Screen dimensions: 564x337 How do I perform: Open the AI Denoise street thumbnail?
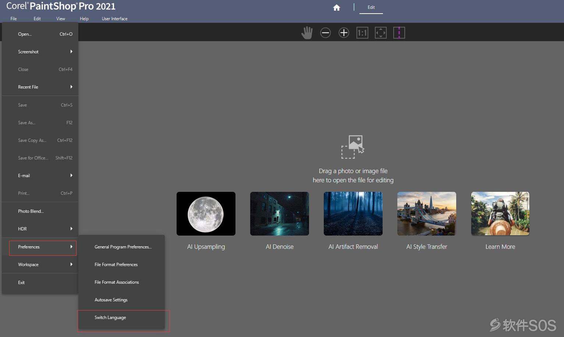(x=280, y=214)
